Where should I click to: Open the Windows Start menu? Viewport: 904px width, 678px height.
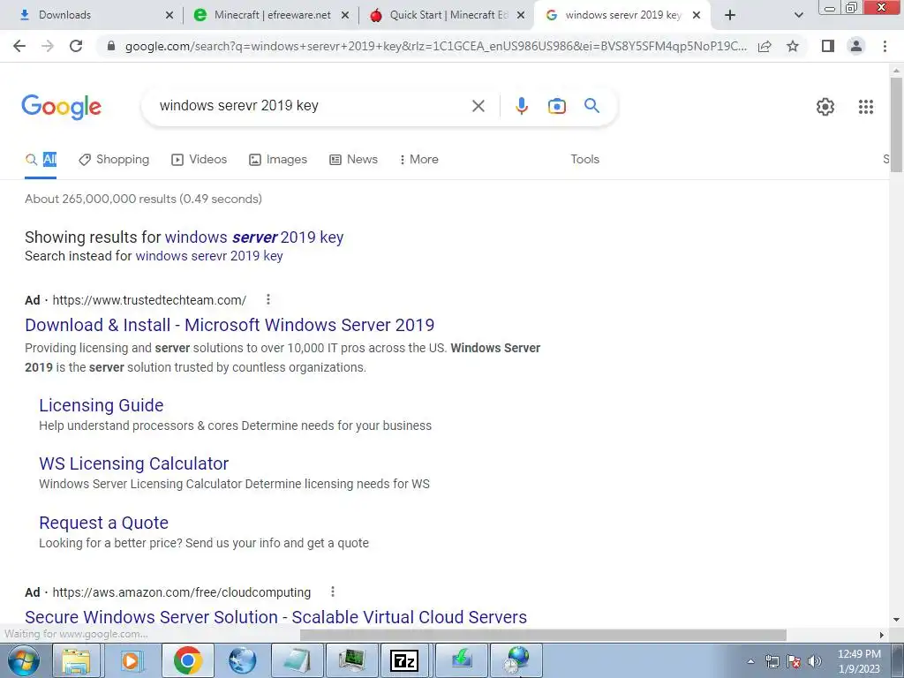22,660
